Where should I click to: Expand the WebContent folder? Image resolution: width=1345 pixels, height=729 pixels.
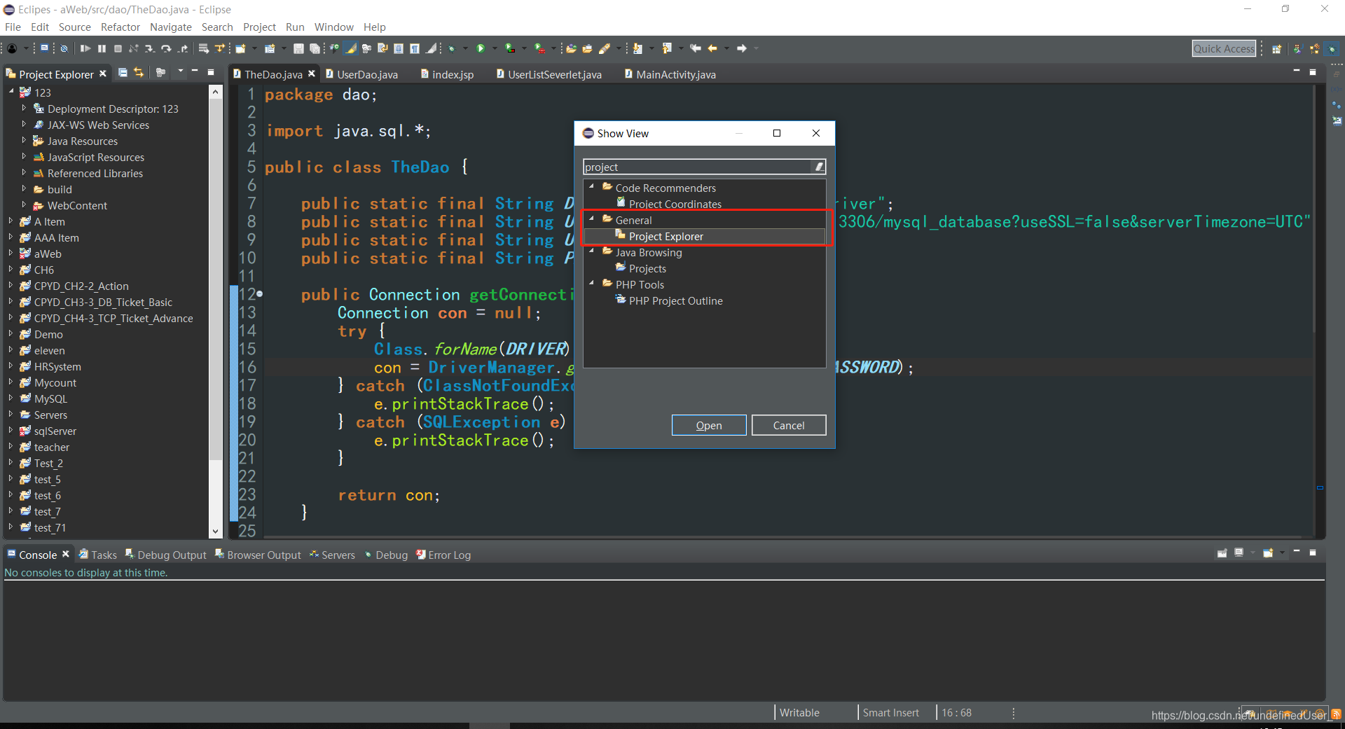coord(24,205)
